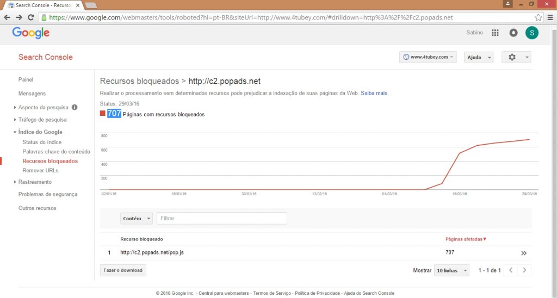Open the Chrome hamburger menu
The height and width of the screenshot is (298, 557).
(x=550, y=17)
